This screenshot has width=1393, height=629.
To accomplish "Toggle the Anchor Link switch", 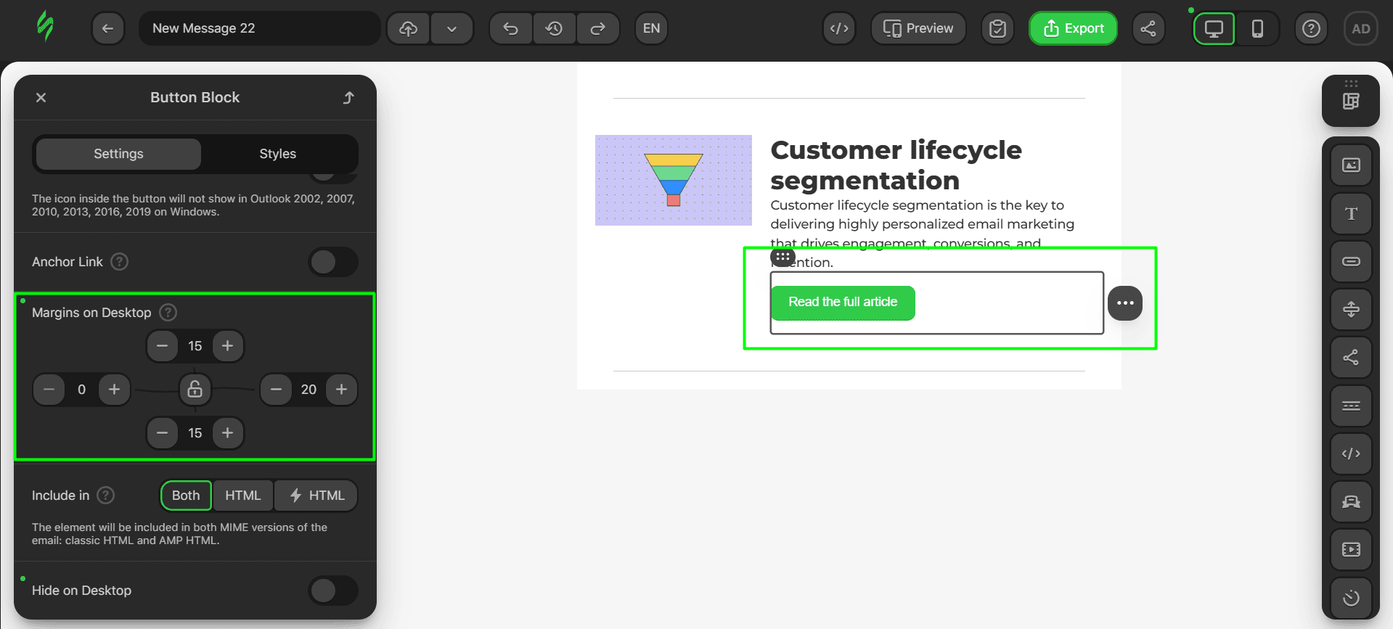I will [x=332, y=262].
